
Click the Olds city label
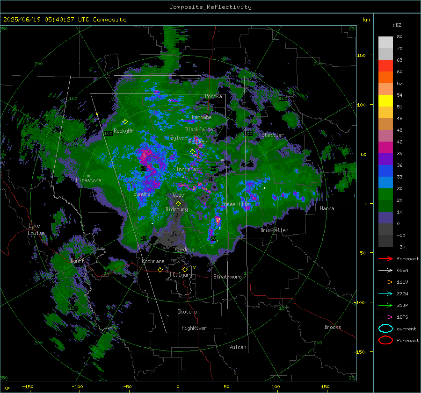point(178,195)
